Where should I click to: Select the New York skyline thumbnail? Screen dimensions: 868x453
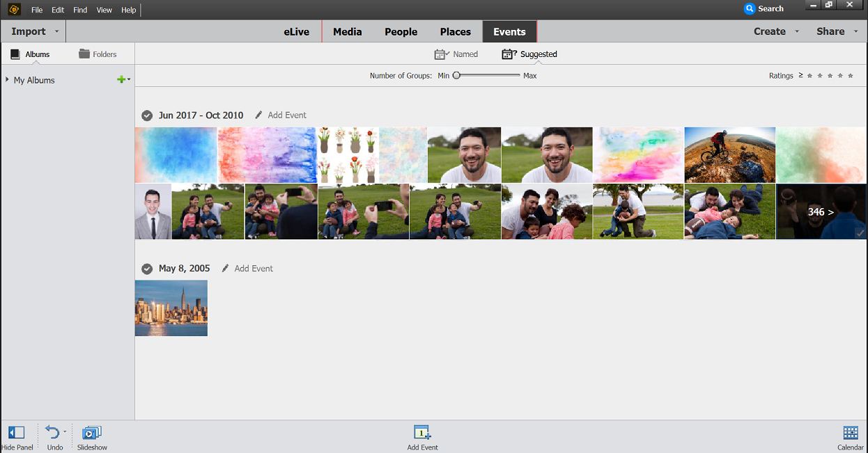171,308
